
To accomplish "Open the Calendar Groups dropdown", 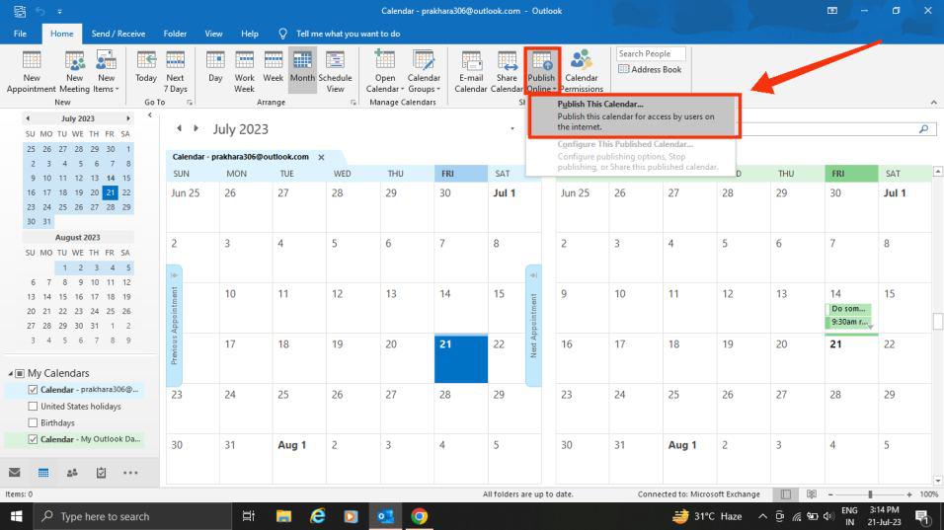I will [424, 72].
